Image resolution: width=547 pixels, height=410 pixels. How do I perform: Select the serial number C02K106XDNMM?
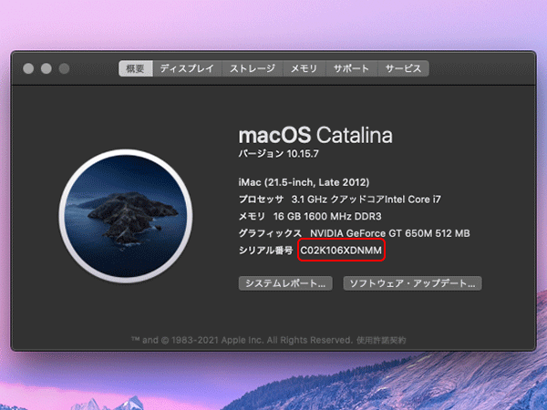[341, 251]
